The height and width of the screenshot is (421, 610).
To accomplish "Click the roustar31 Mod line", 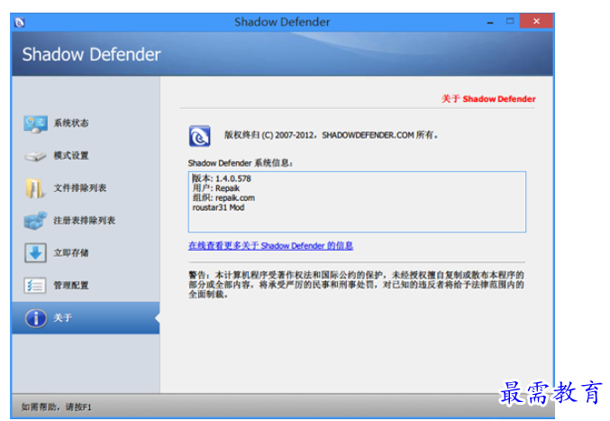I will click(218, 207).
